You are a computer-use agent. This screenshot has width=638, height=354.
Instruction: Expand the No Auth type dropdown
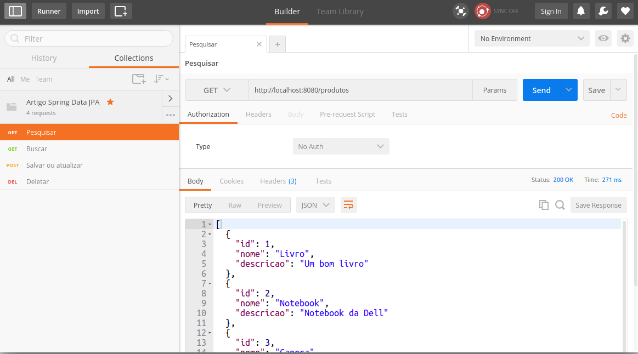(x=341, y=146)
